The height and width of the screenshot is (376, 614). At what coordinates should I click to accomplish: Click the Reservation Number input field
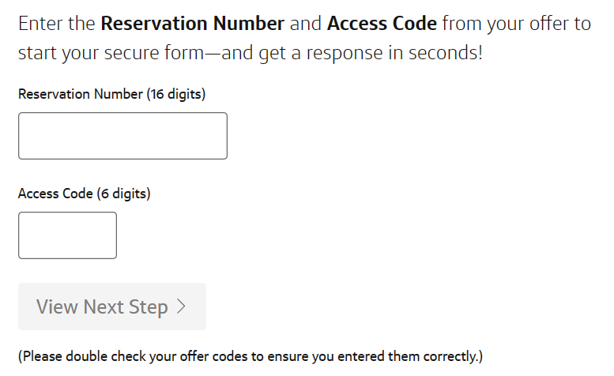click(x=122, y=136)
